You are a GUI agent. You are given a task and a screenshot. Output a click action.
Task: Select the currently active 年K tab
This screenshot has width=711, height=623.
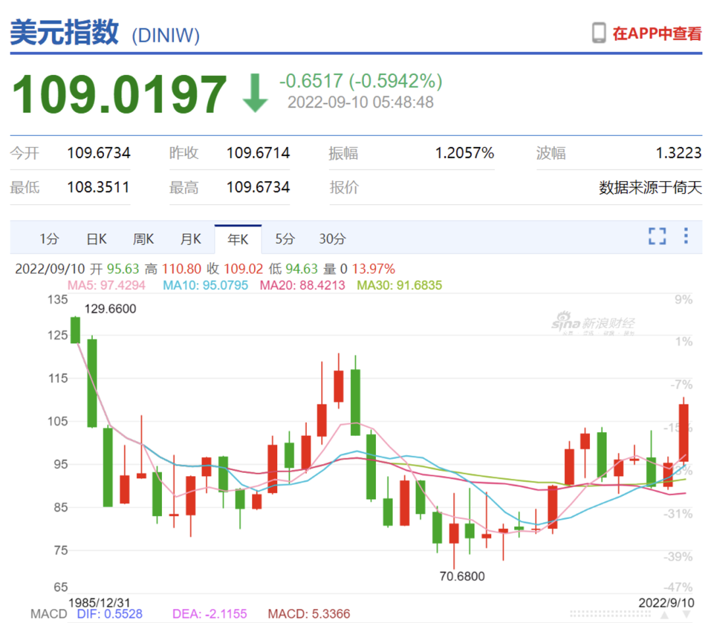point(238,239)
